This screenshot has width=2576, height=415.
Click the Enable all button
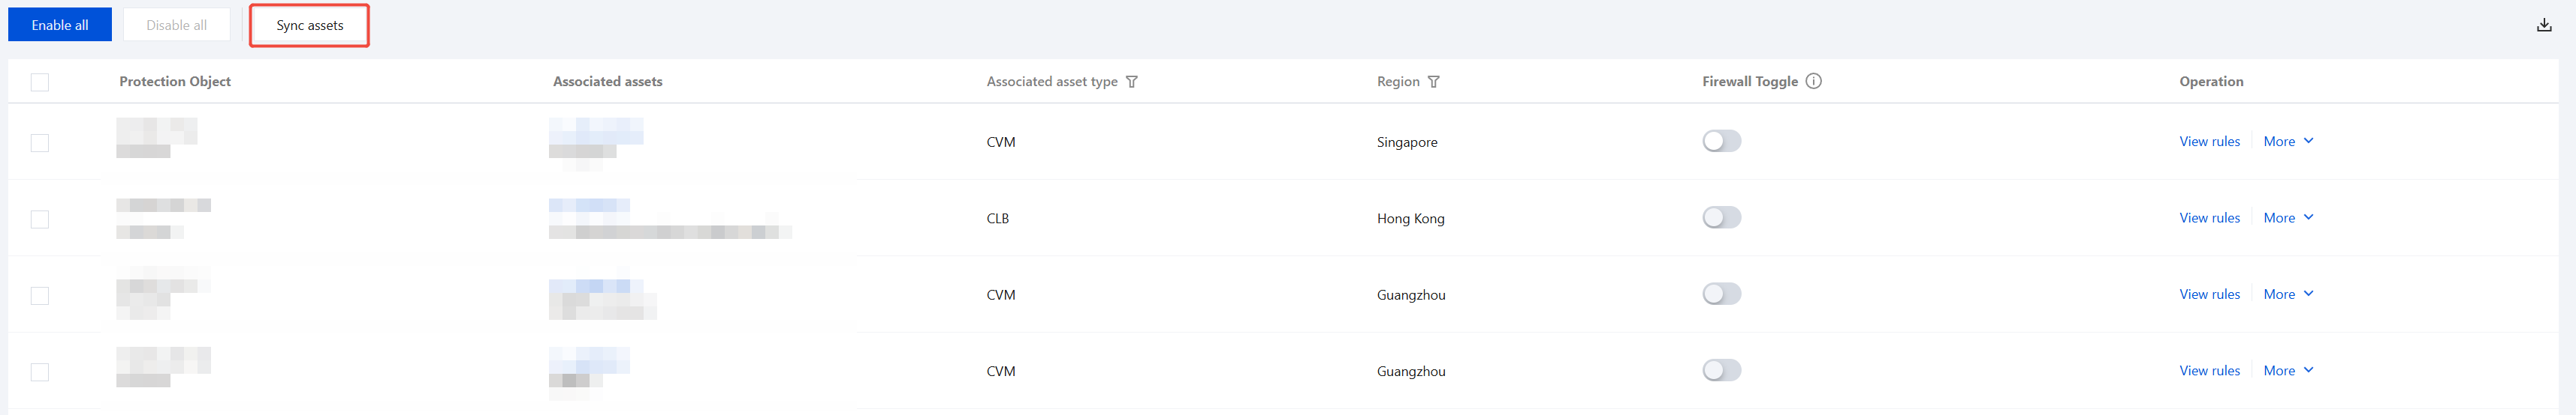pyautogui.click(x=60, y=25)
